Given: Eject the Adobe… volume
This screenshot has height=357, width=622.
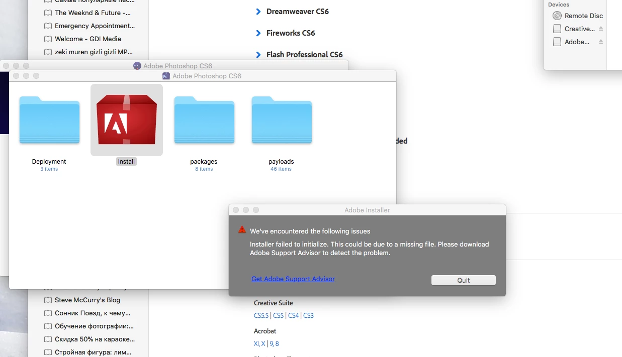Looking at the screenshot, I should coord(601,42).
